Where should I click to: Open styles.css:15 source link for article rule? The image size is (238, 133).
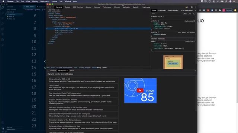point(190,21)
